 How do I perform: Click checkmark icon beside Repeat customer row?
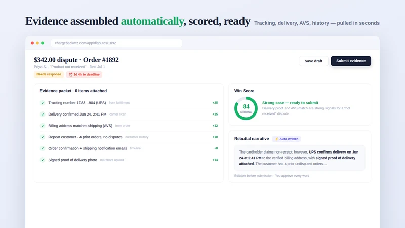pos(43,137)
